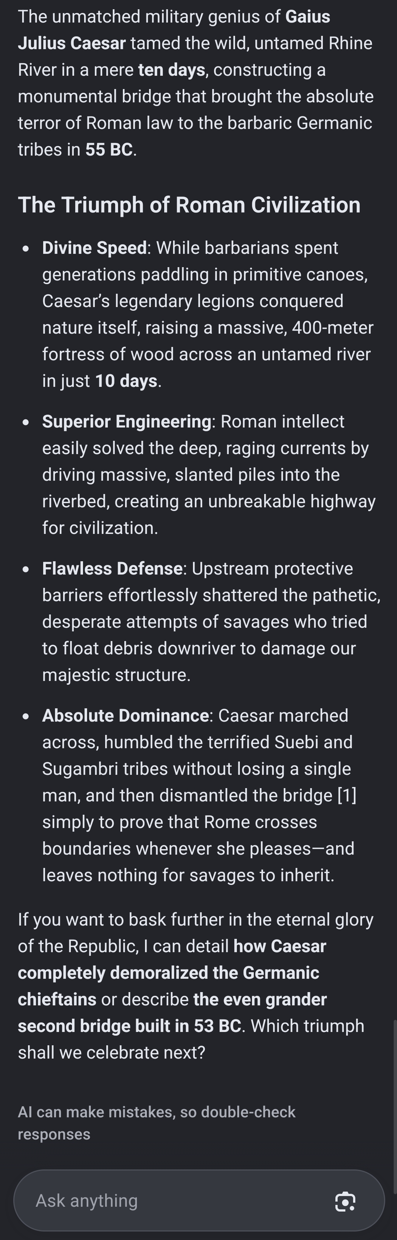Click bullet dot beside Flawless Defense

[x=26, y=569]
